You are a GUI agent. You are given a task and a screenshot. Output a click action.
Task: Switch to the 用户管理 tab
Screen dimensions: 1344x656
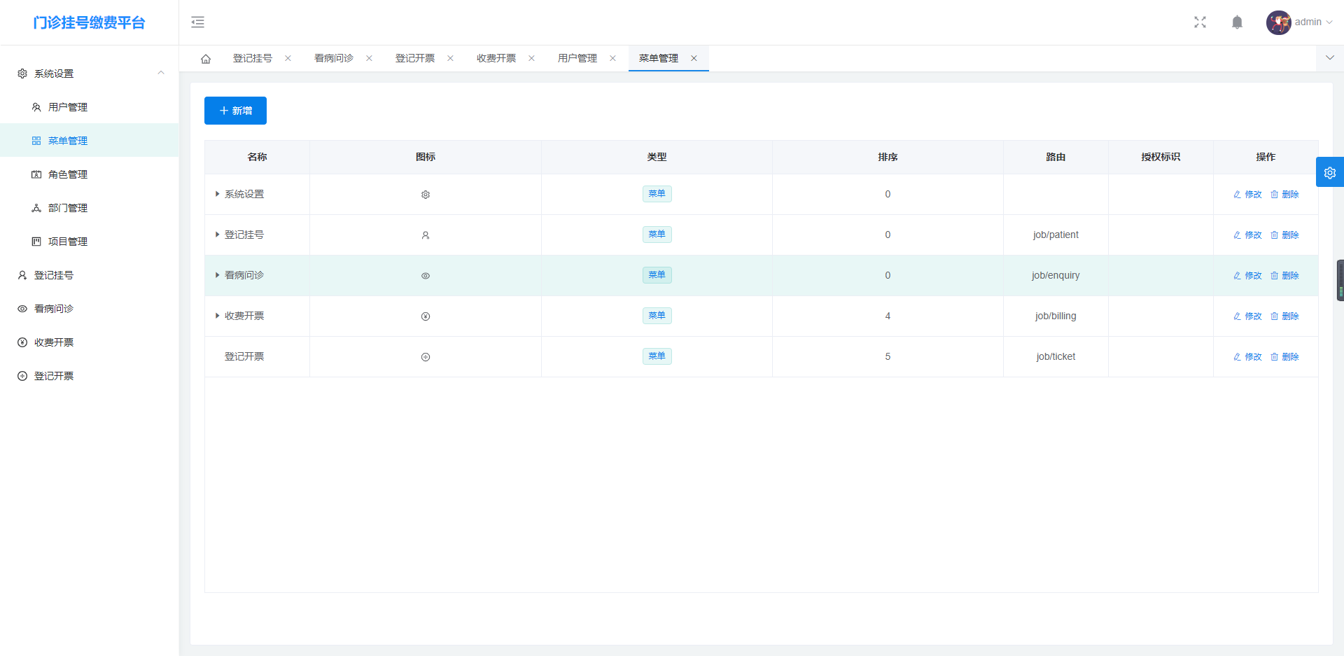[577, 58]
